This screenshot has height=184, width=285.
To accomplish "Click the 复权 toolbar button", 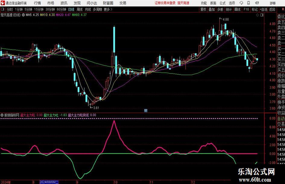I will (203, 9).
